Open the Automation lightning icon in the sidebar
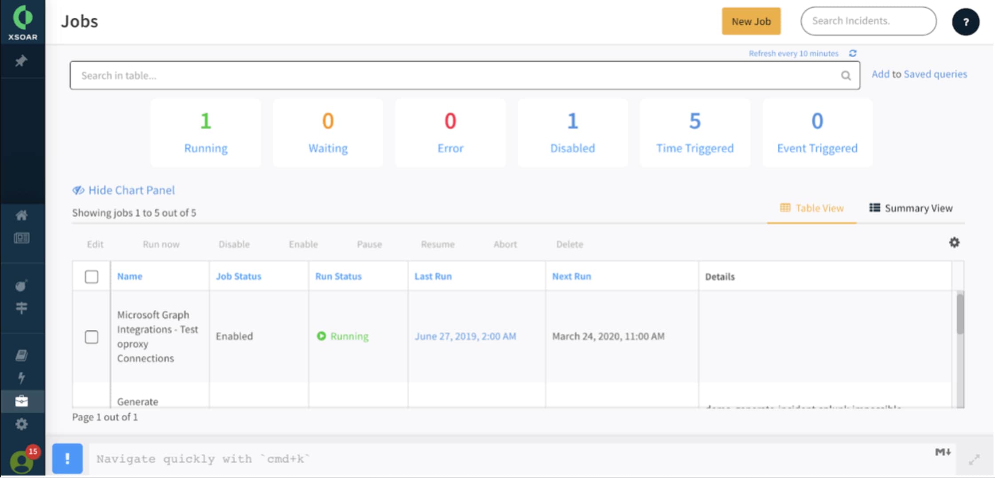Screen dimensions: 995x478 point(21,378)
